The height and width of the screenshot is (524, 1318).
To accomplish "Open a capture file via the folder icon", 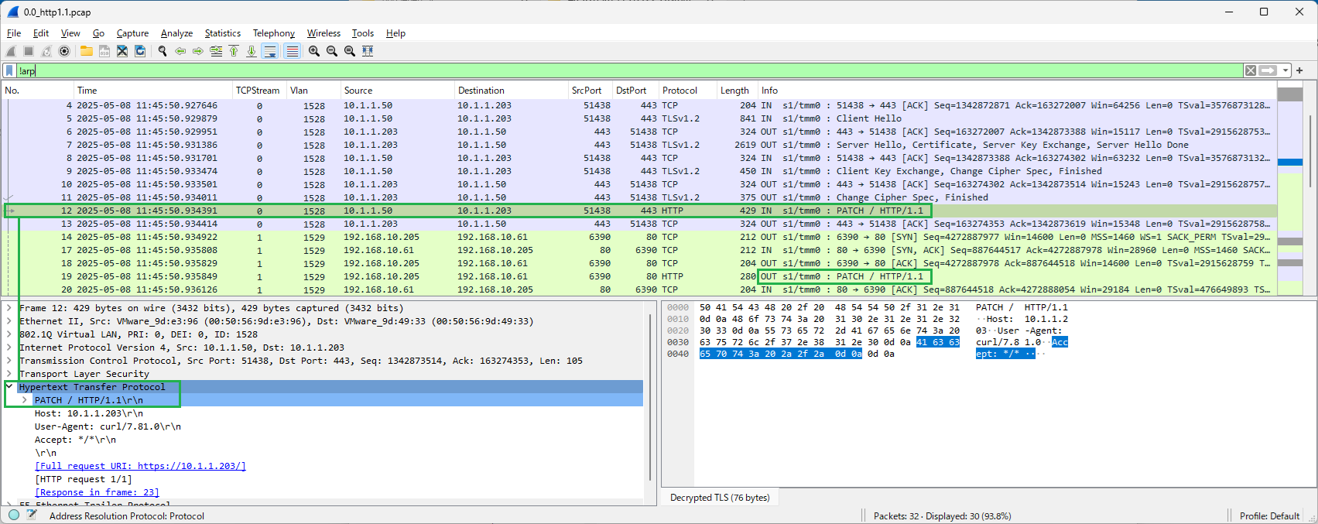I will [86, 51].
